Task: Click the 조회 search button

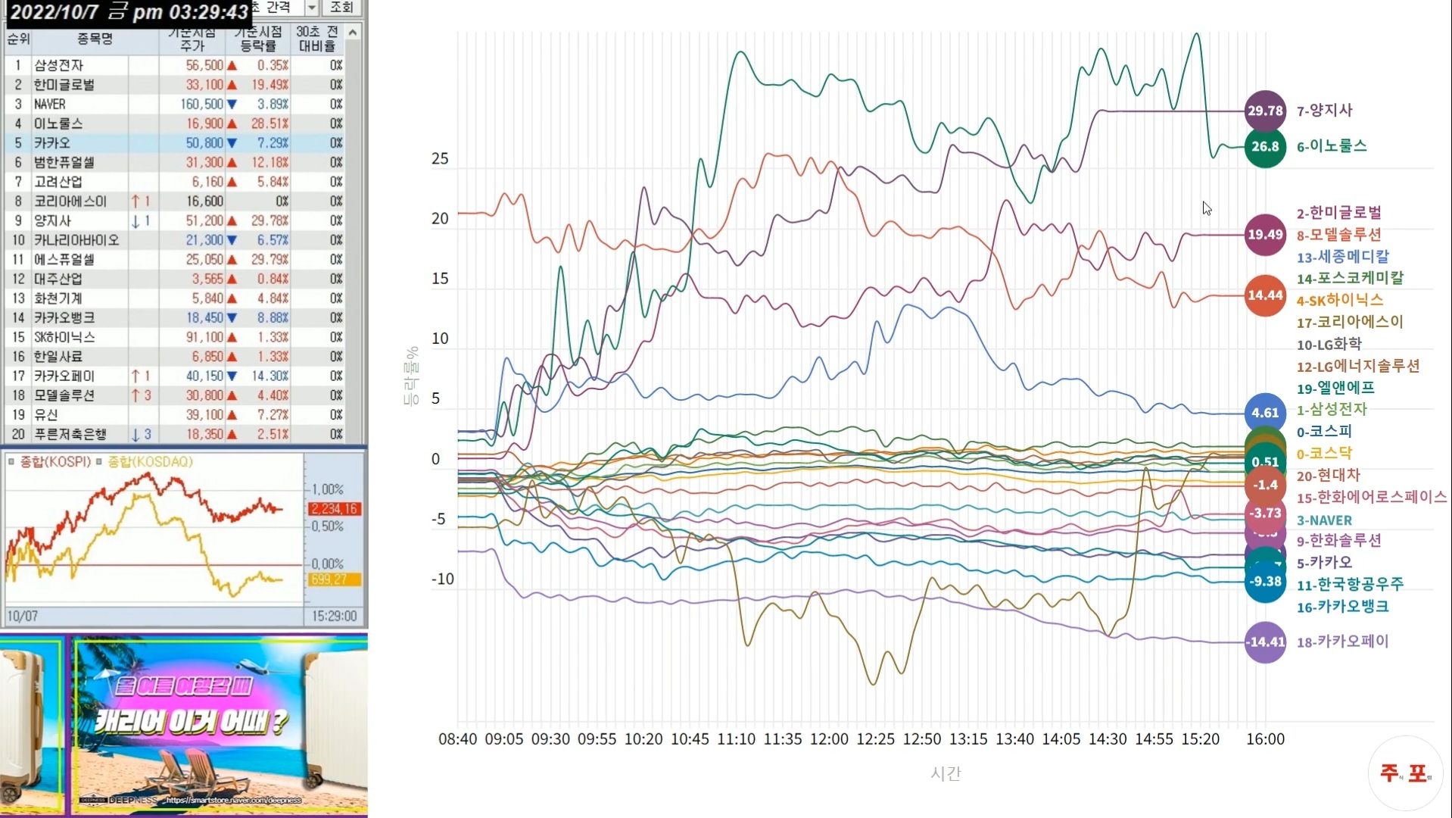Action: (x=341, y=8)
